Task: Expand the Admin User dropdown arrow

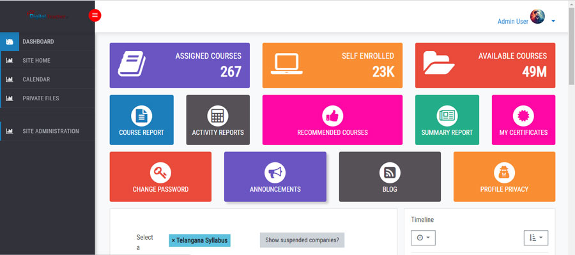Action: 553,21
